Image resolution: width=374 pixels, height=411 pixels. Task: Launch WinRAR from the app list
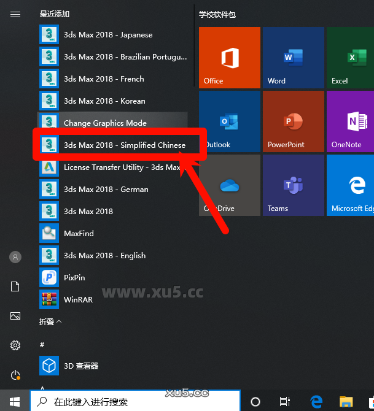(78, 299)
